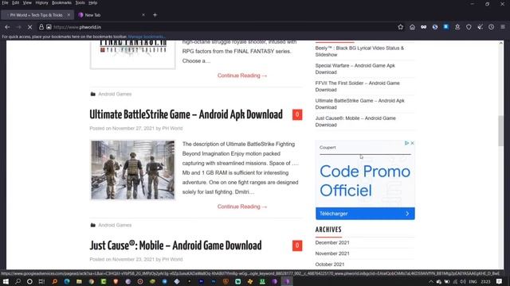This screenshot has width=510, height=286.
Task: Click November 27, 2021 post date
Action: coord(133,129)
